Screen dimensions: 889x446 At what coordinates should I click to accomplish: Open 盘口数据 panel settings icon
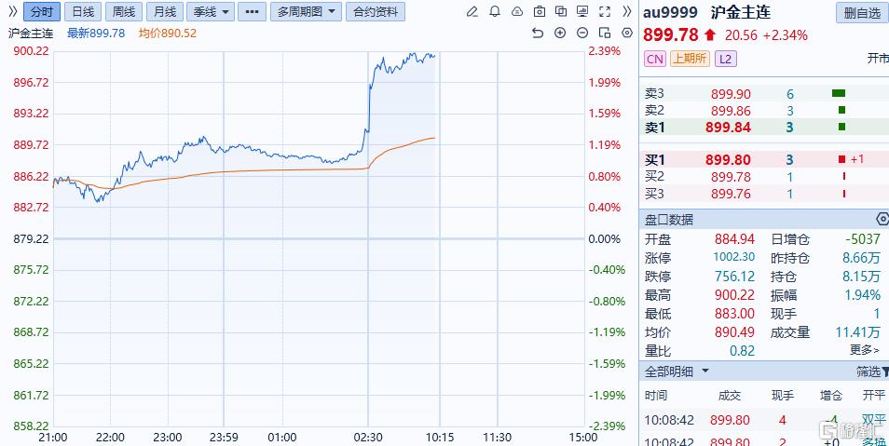pos(882,220)
